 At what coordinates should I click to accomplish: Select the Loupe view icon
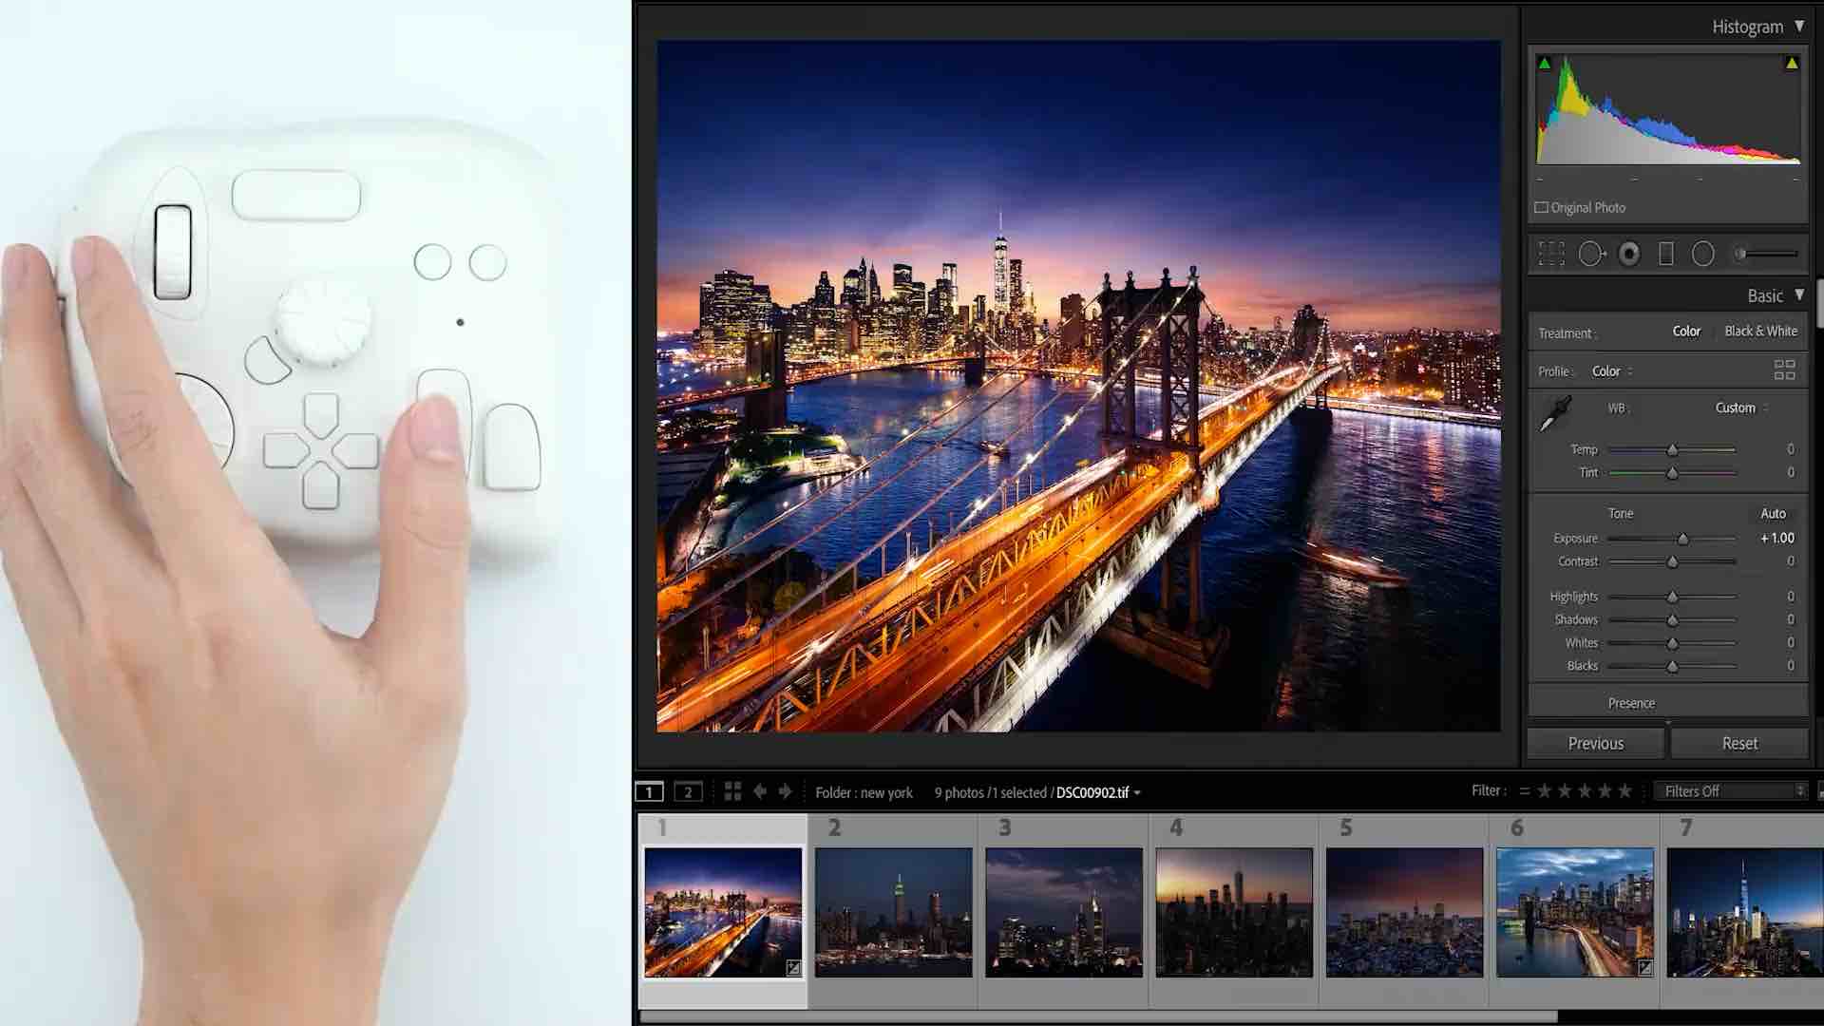click(650, 790)
